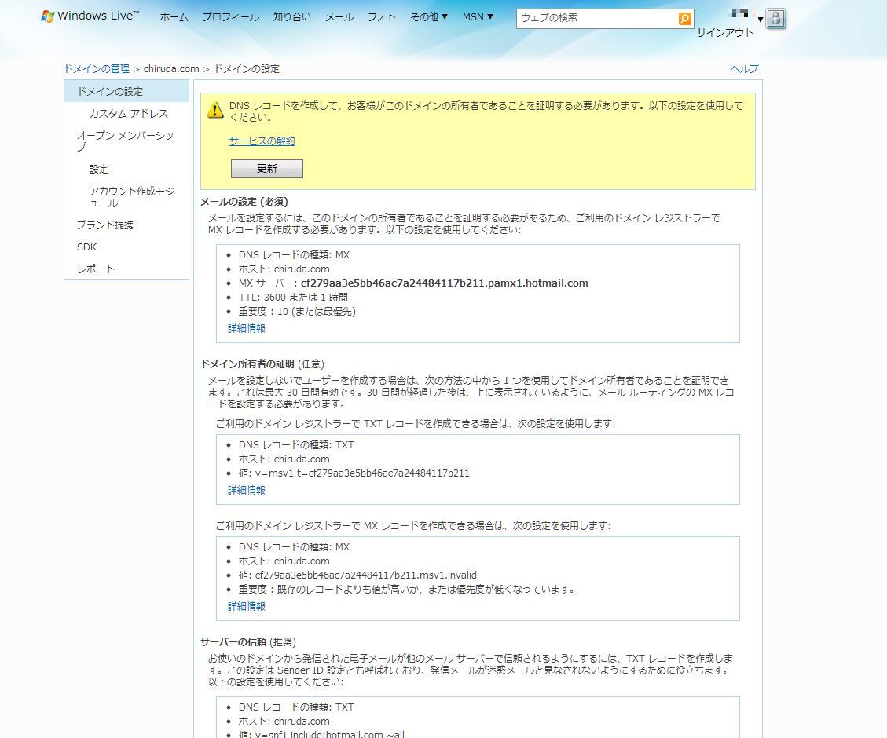The height and width of the screenshot is (738, 887).
Task: Click the メールの設定 (必須) heading
Action: point(244,202)
